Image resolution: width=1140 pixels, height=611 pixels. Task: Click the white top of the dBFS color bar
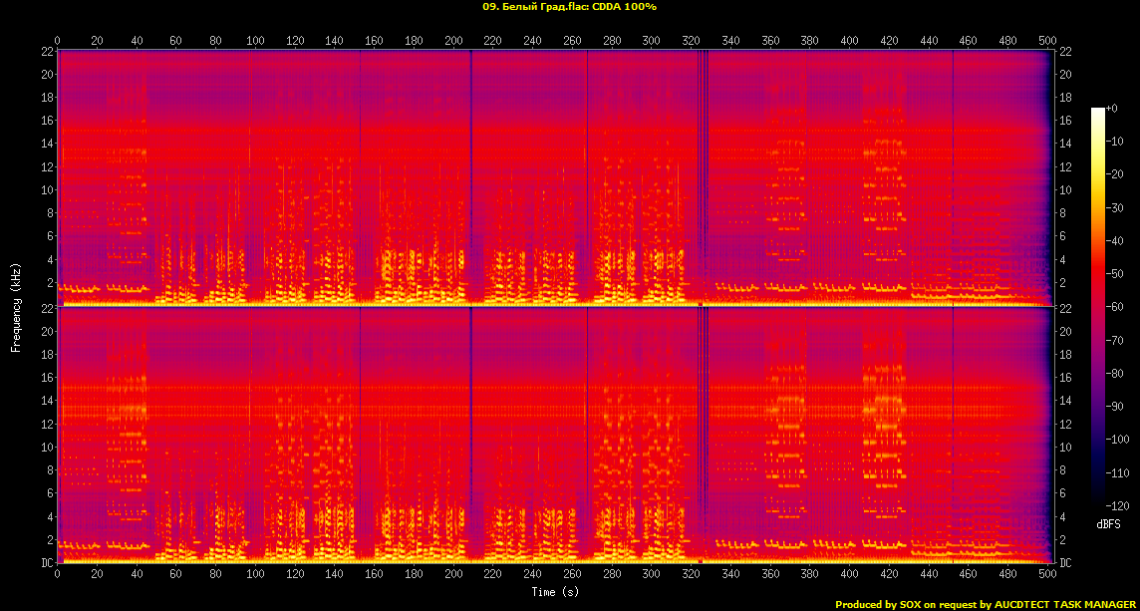click(1098, 111)
